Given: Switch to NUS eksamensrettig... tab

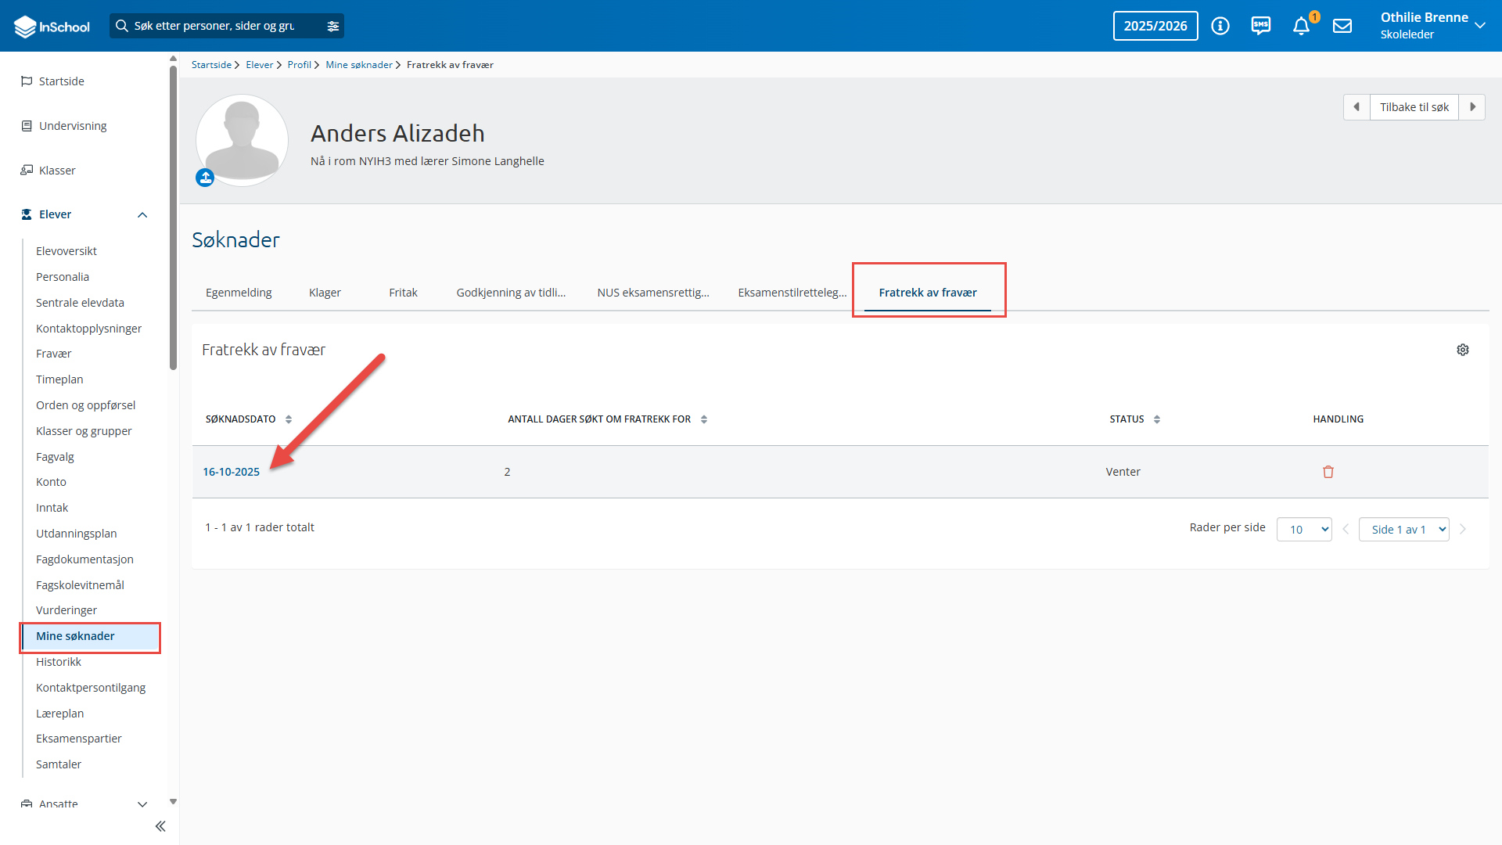Looking at the screenshot, I should (x=653, y=293).
